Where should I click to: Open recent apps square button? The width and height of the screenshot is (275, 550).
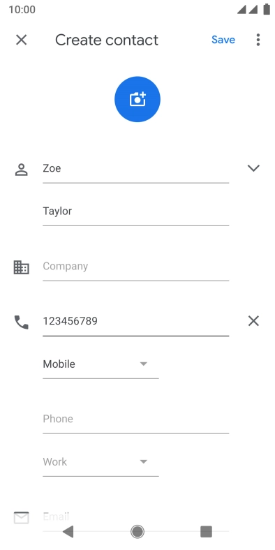(207, 532)
